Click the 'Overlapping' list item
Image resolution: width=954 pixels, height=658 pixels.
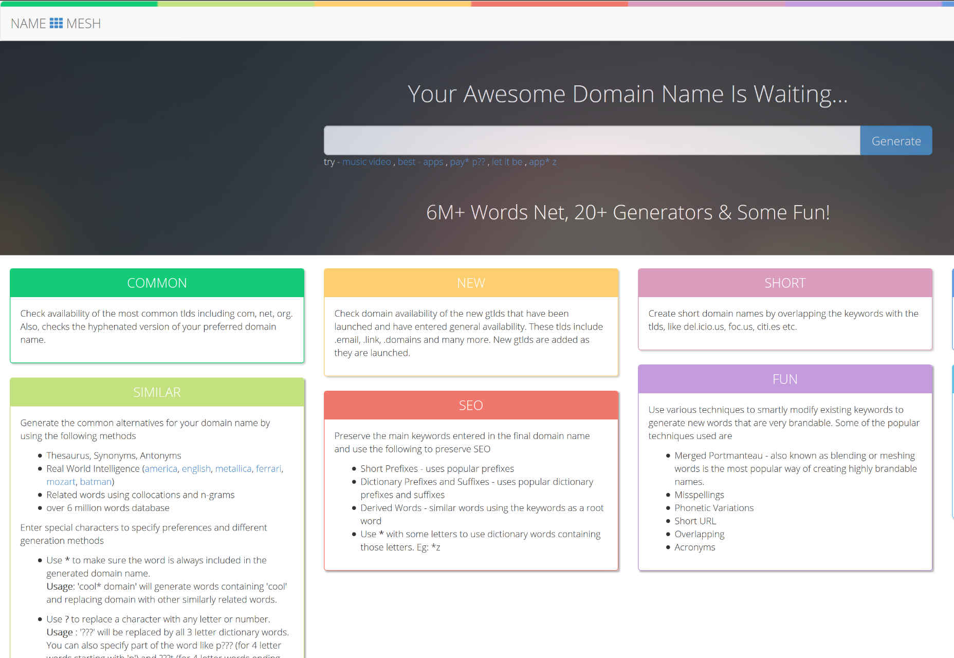pyautogui.click(x=699, y=534)
